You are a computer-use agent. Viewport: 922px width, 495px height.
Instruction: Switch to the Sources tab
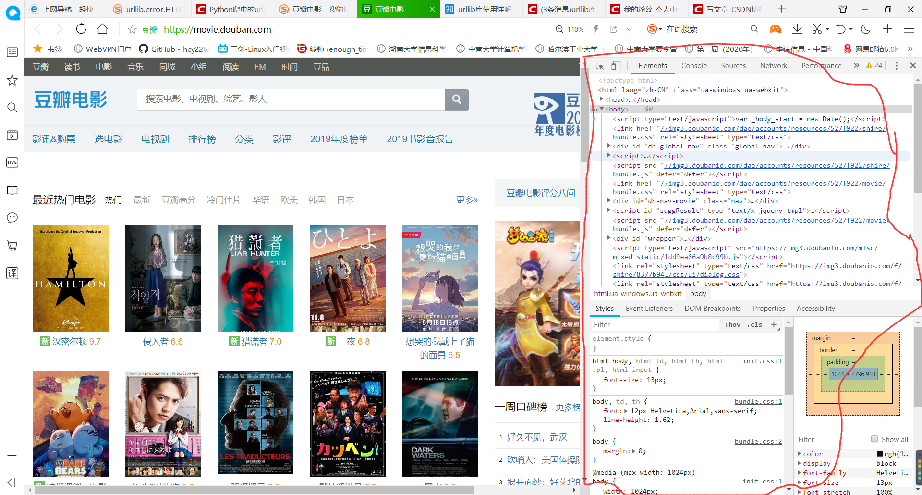tap(733, 66)
